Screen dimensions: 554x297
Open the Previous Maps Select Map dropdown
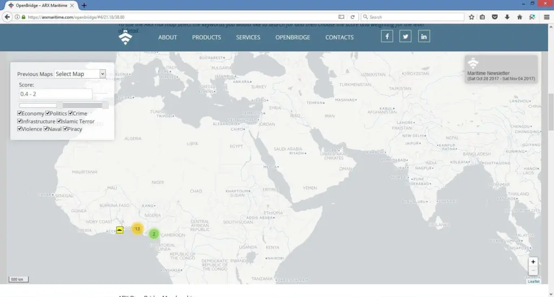80,74
